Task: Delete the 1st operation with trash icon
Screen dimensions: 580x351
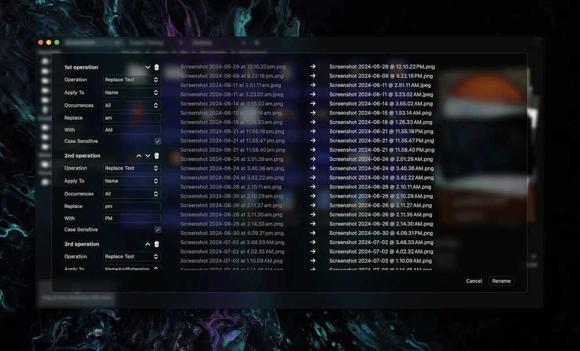Action: 157,67
